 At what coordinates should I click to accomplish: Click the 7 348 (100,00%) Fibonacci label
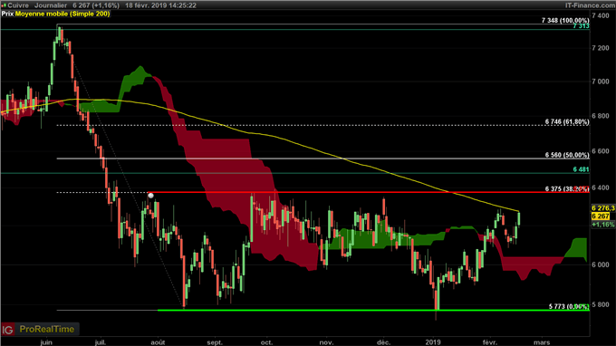coord(565,21)
